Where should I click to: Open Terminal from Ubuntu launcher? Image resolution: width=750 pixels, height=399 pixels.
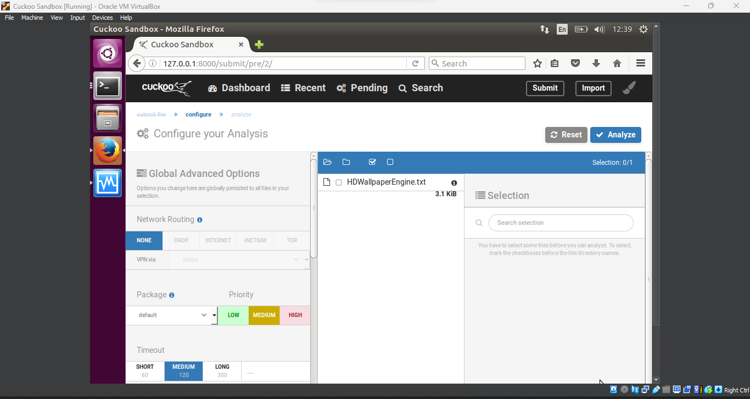[x=108, y=86]
